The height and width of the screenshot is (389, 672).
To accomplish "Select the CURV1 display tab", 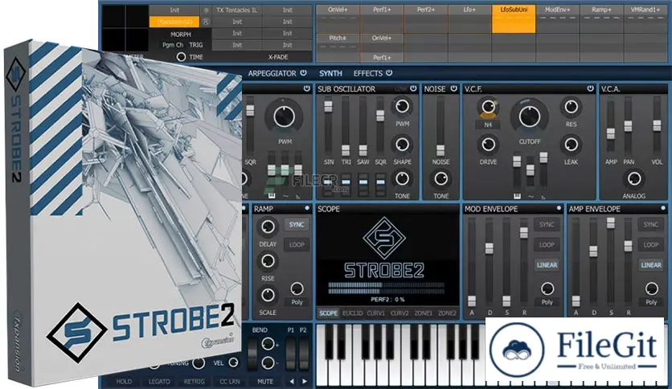I will coord(376,313).
